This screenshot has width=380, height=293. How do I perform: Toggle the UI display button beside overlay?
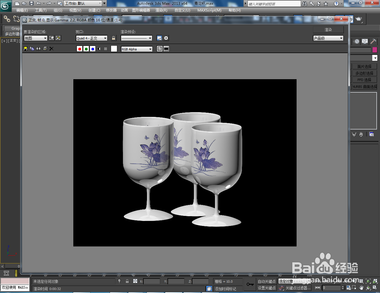[166, 49]
